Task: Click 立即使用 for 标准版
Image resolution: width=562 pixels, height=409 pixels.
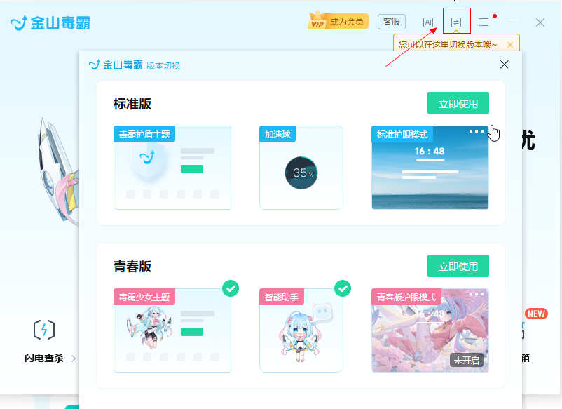Action: click(458, 102)
